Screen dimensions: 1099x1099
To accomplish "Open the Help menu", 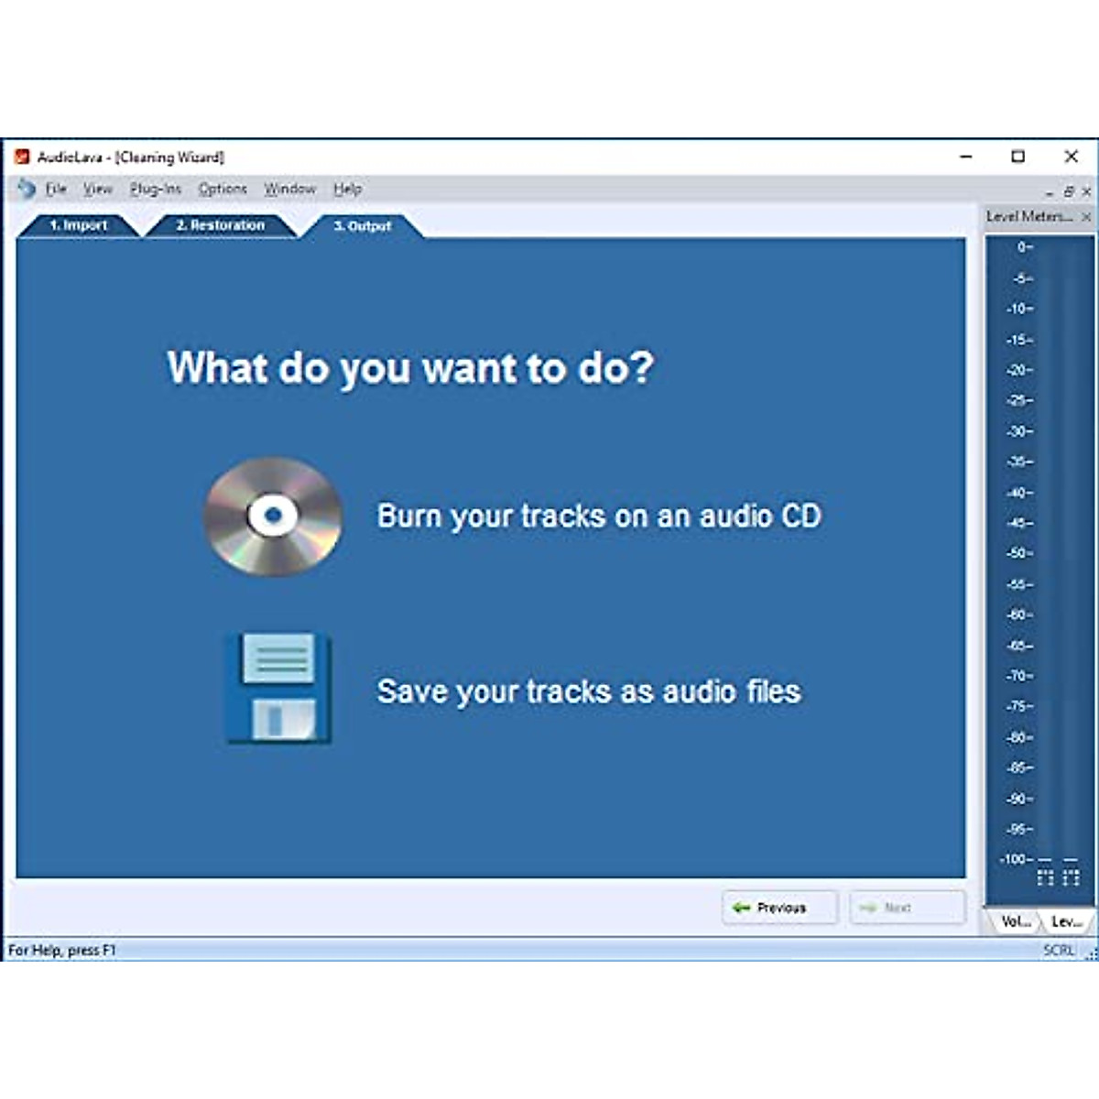I will (347, 189).
